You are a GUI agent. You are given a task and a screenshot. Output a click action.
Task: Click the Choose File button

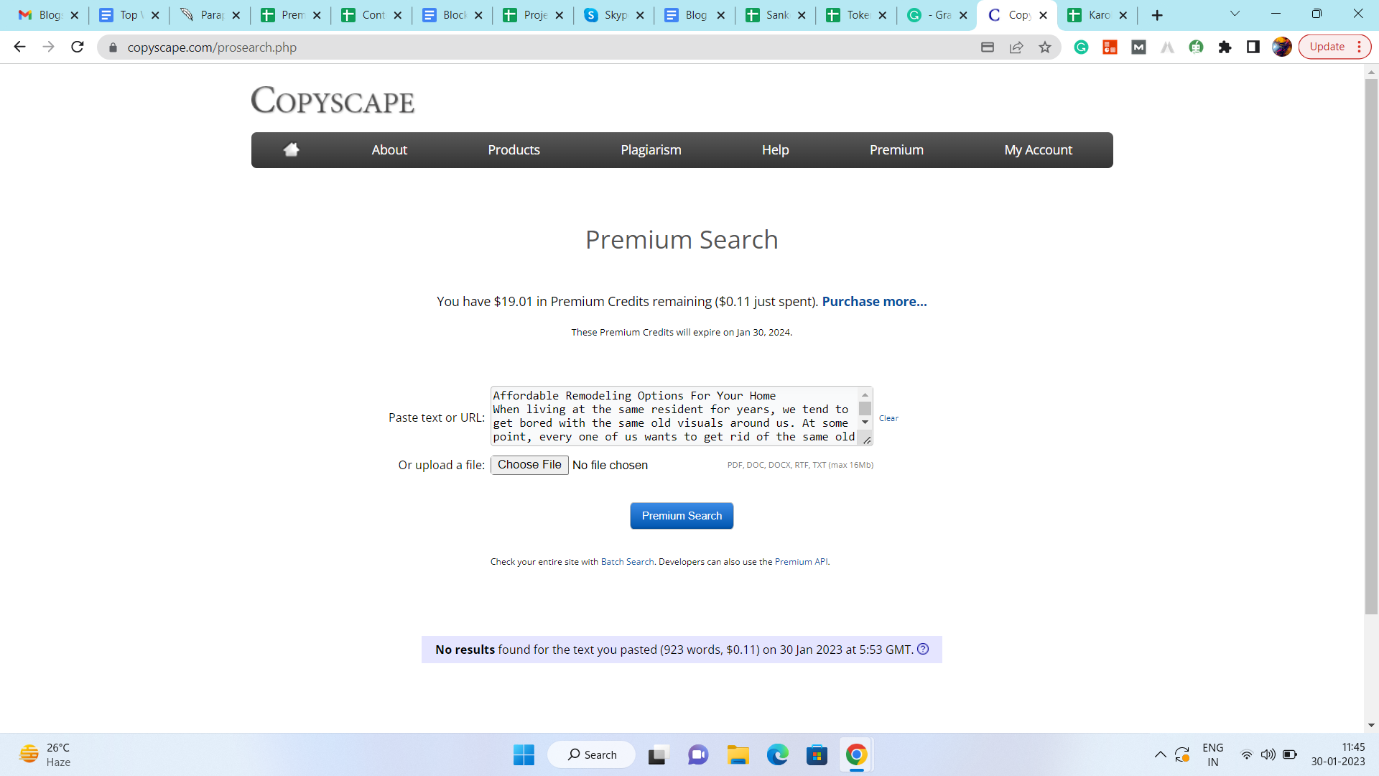tap(529, 465)
